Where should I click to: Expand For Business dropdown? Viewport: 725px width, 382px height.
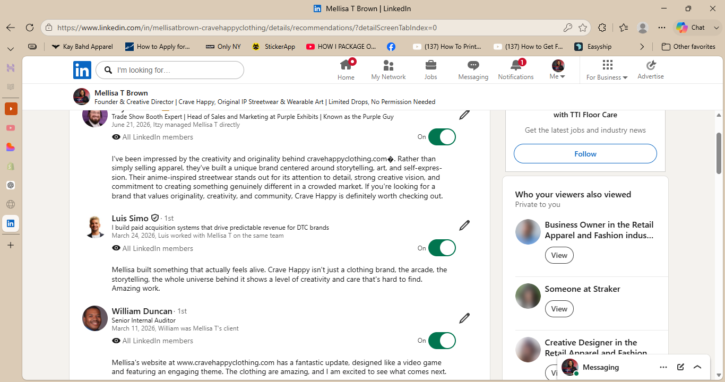coord(607,70)
